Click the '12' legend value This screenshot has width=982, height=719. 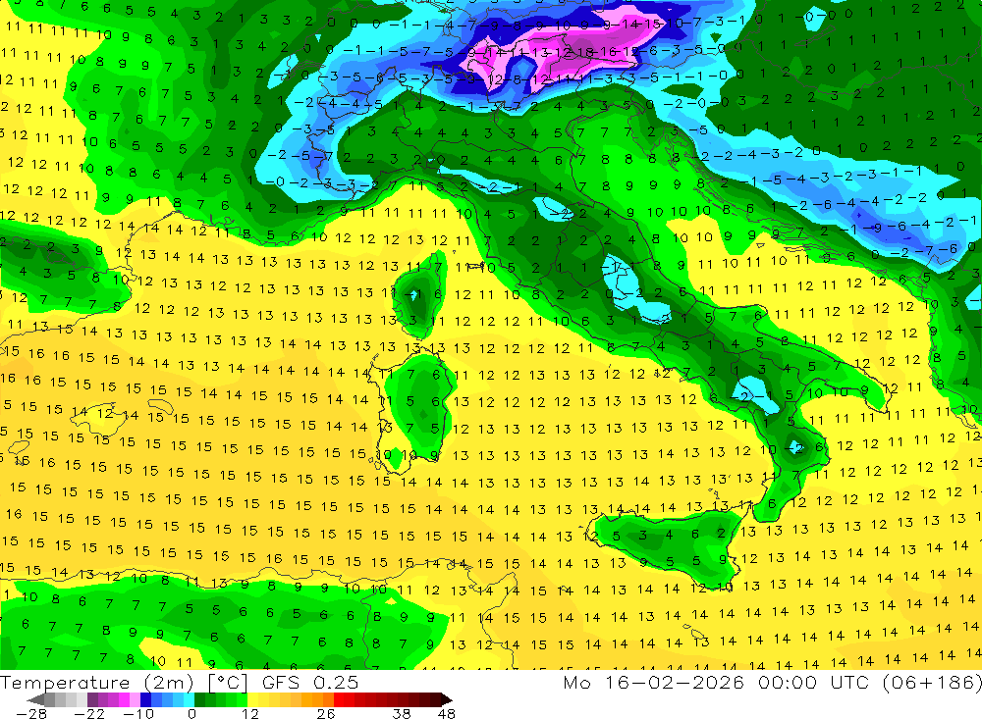pos(250,713)
